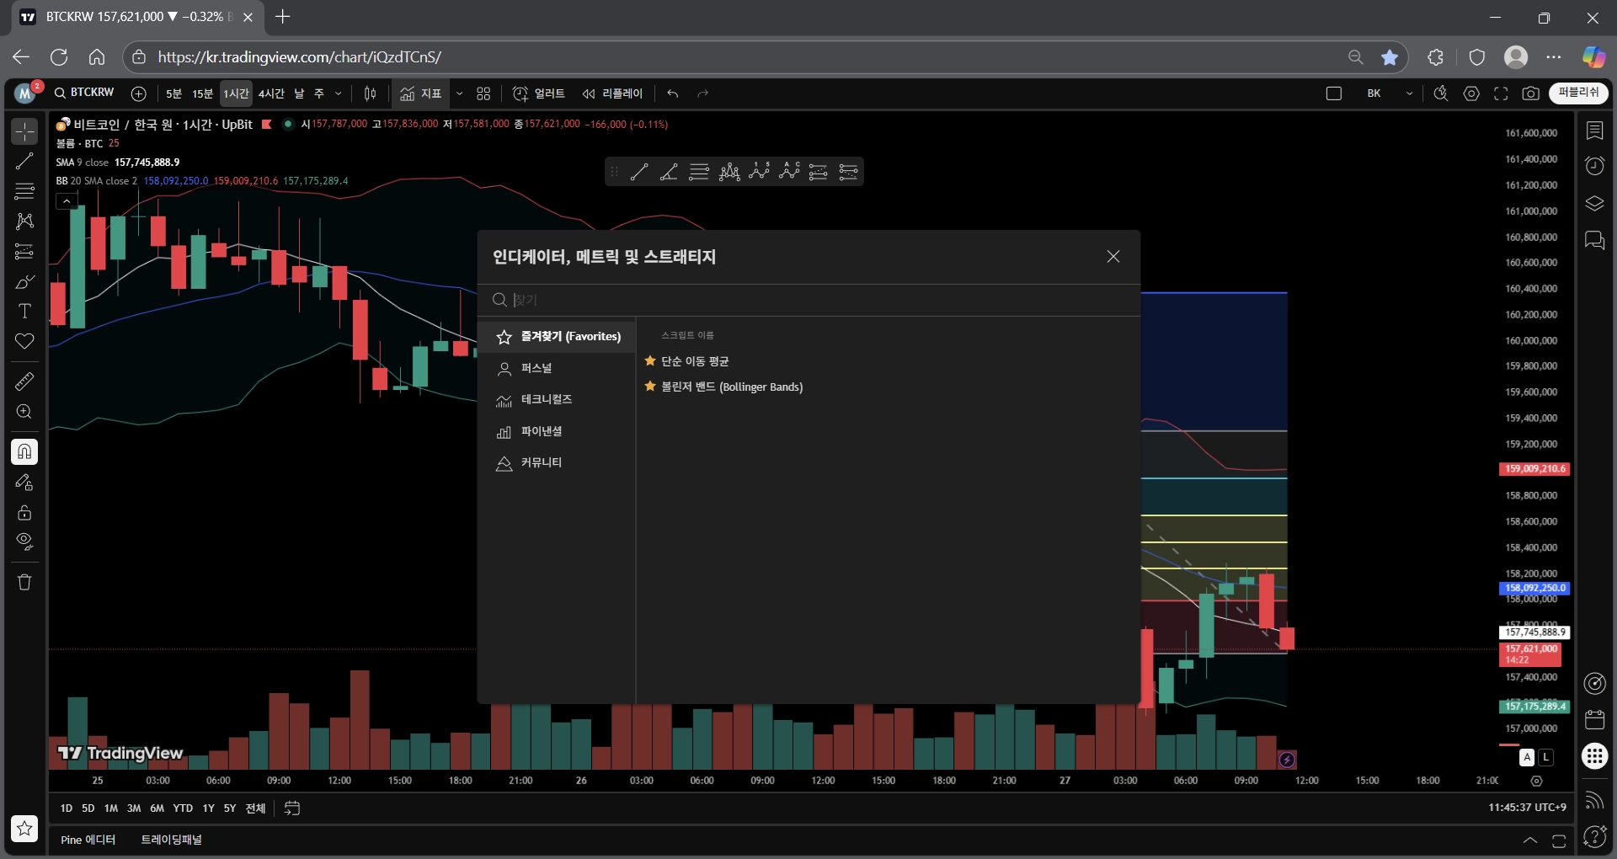Select the trend line drawing tool
The height and width of the screenshot is (859, 1617).
[x=24, y=161]
